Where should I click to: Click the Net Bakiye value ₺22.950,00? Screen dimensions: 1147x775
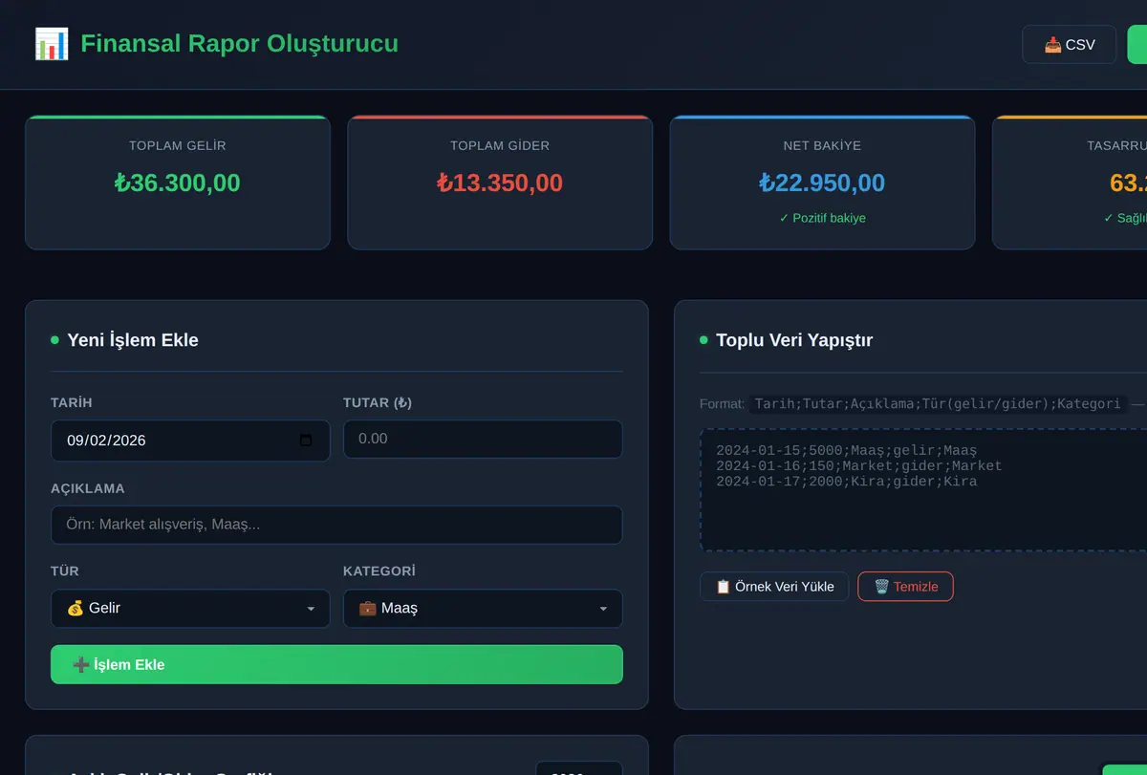click(822, 183)
